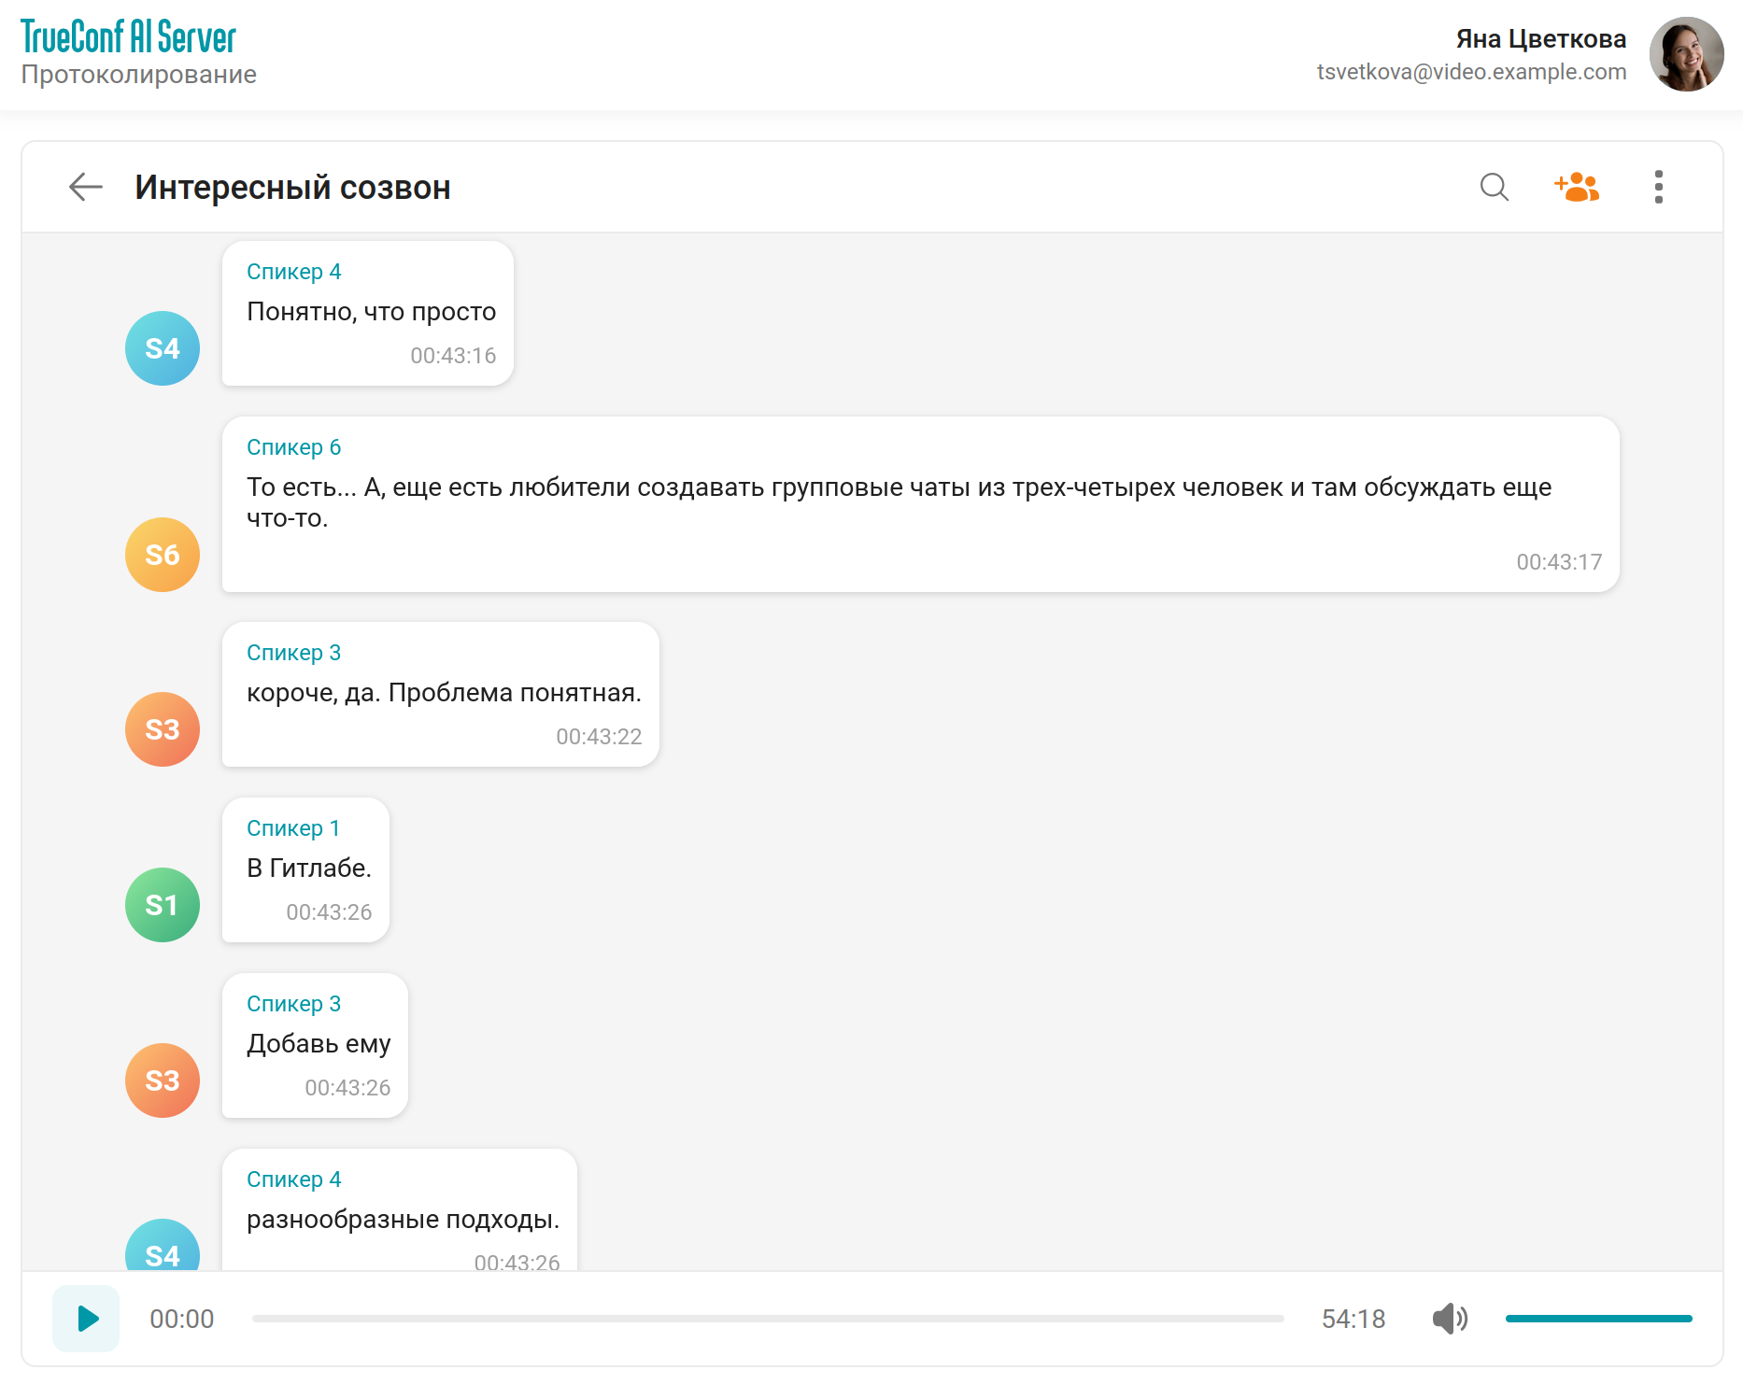
Task: Jump to timestamp 00:43:17
Action: [x=1559, y=562]
